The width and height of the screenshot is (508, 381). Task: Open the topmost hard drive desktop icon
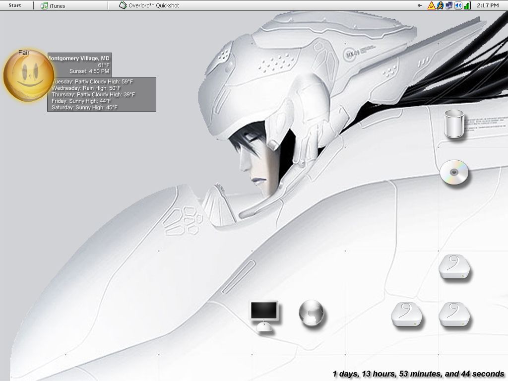tap(454, 267)
